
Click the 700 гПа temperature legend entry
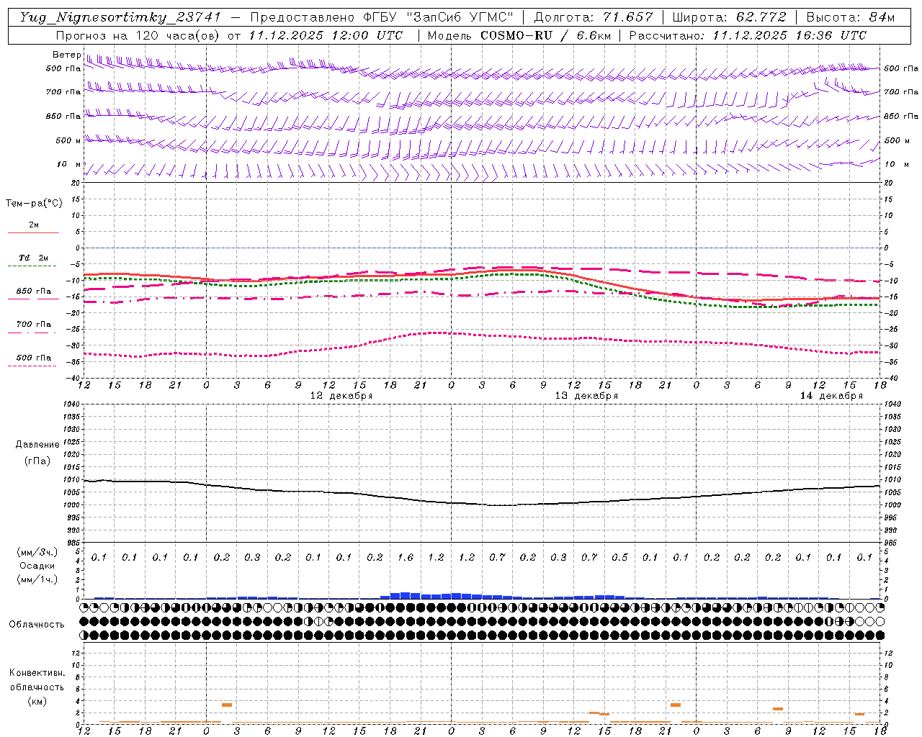click(x=34, y=325)
